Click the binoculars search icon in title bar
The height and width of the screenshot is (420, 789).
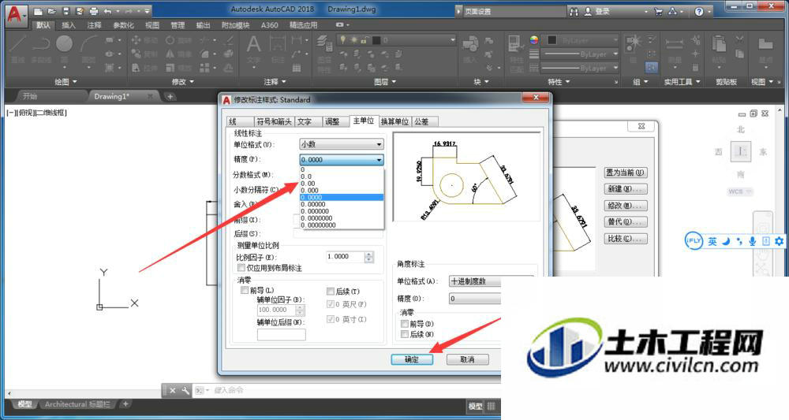574,11
